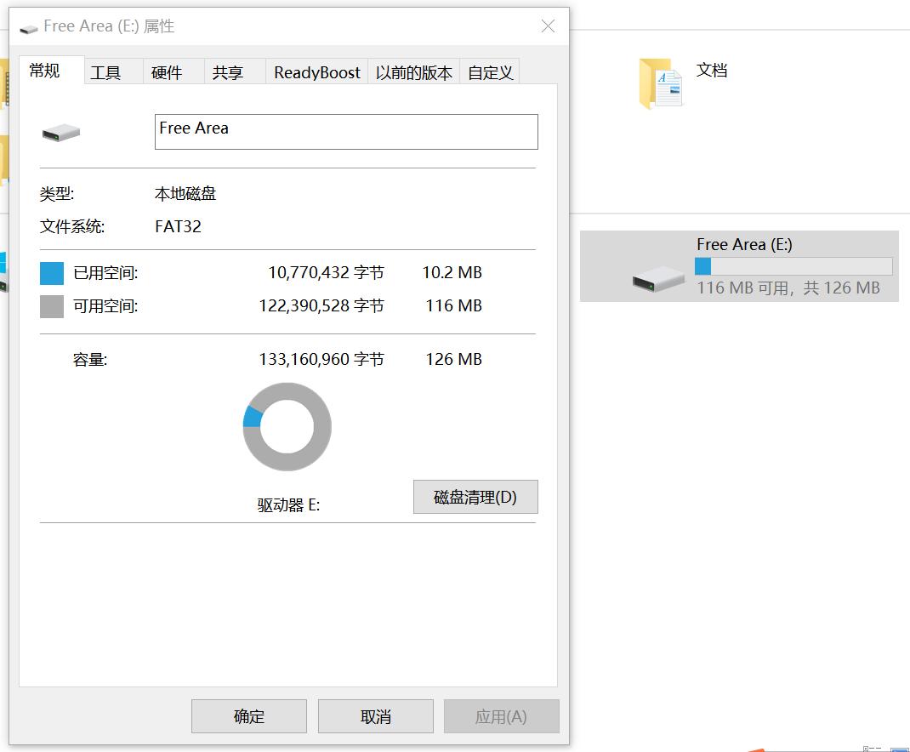Click the 文档 folder icon
The width and height of the screenshot is (910, 752).
click(659, 81)
